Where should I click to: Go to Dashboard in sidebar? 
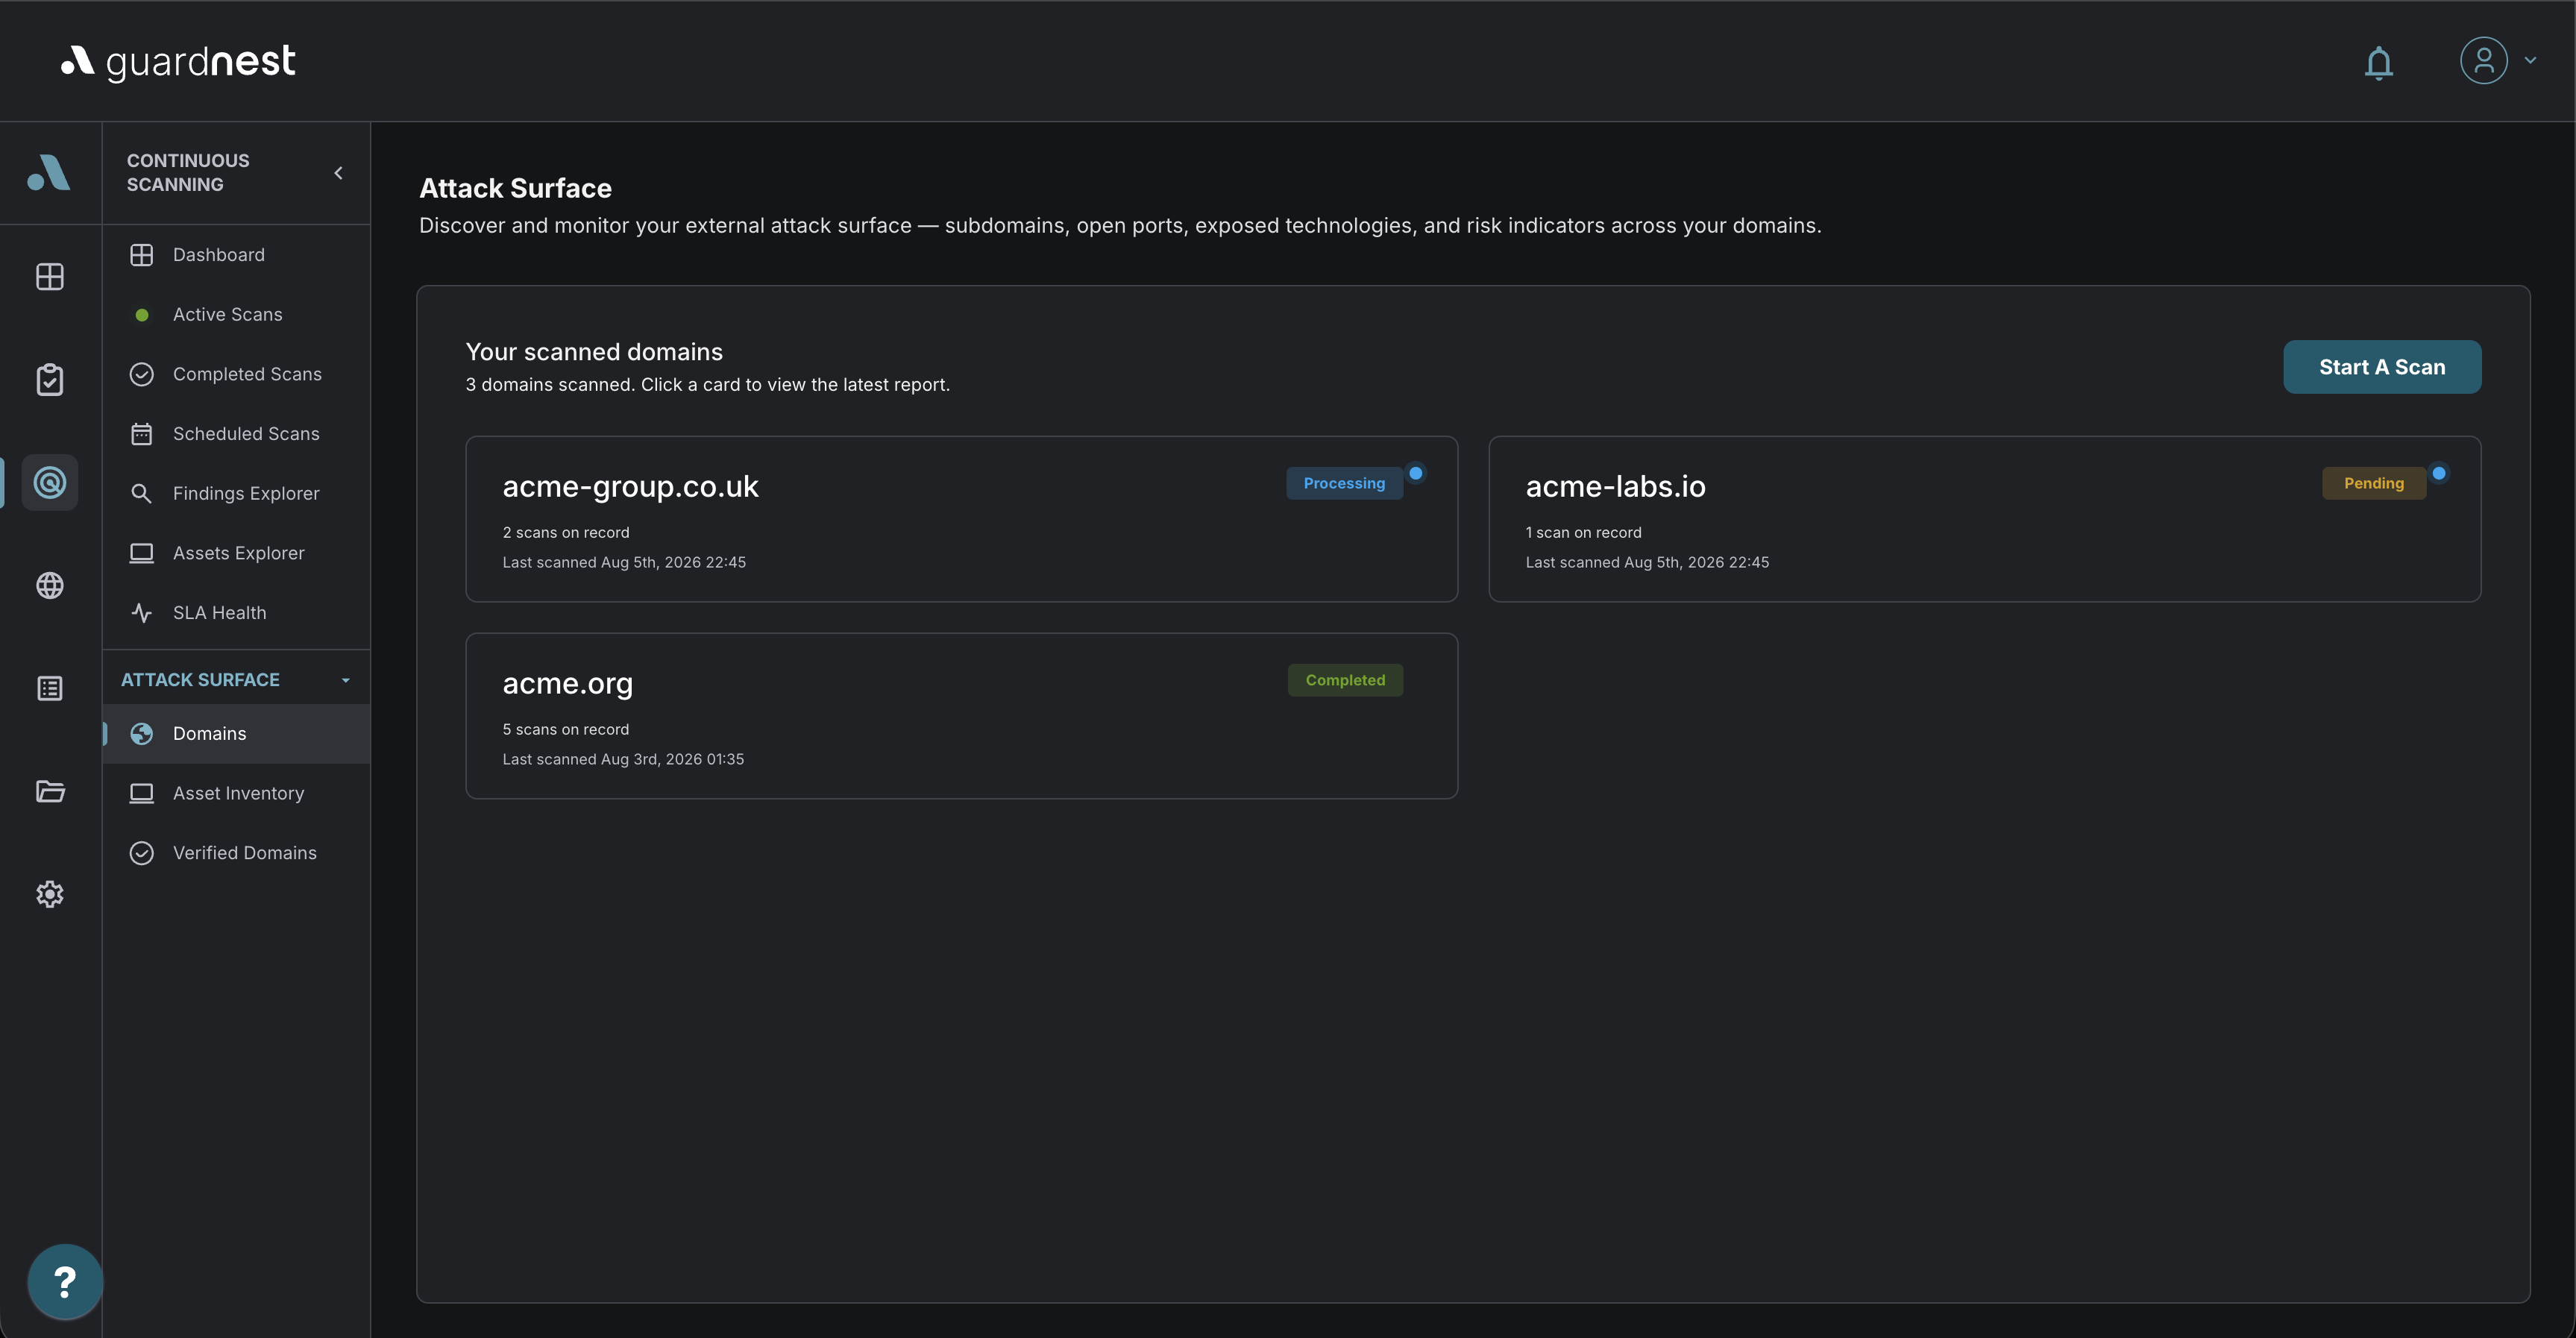click(236, 255)
